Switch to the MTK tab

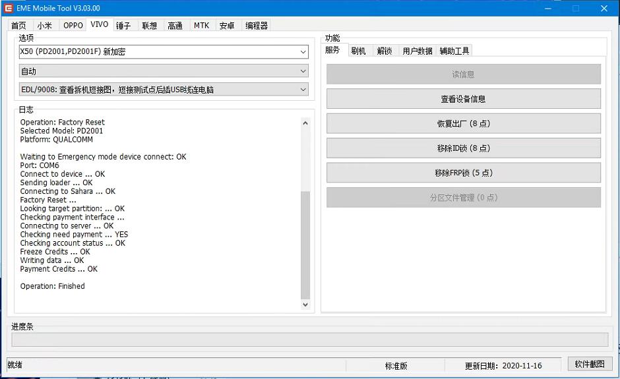click(x=201, y=26)
